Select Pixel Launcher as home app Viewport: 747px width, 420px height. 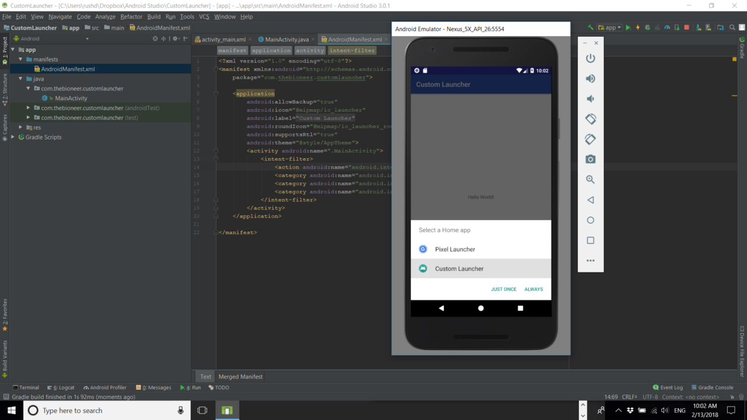455,249
